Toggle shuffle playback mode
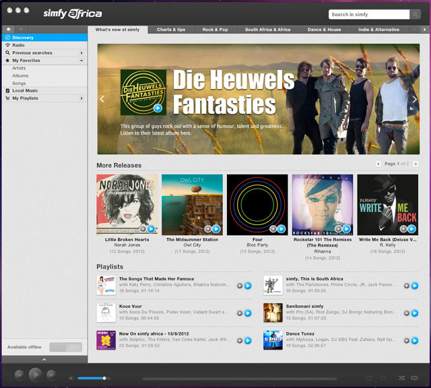Image resolution: width=431 pixels, height=388 pixels. click(401, 378)
